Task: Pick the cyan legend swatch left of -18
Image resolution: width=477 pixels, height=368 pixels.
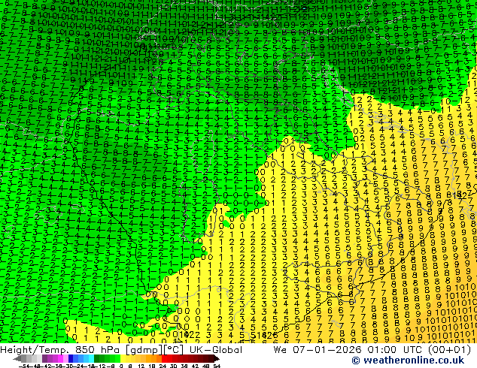Action: [91, 358]
